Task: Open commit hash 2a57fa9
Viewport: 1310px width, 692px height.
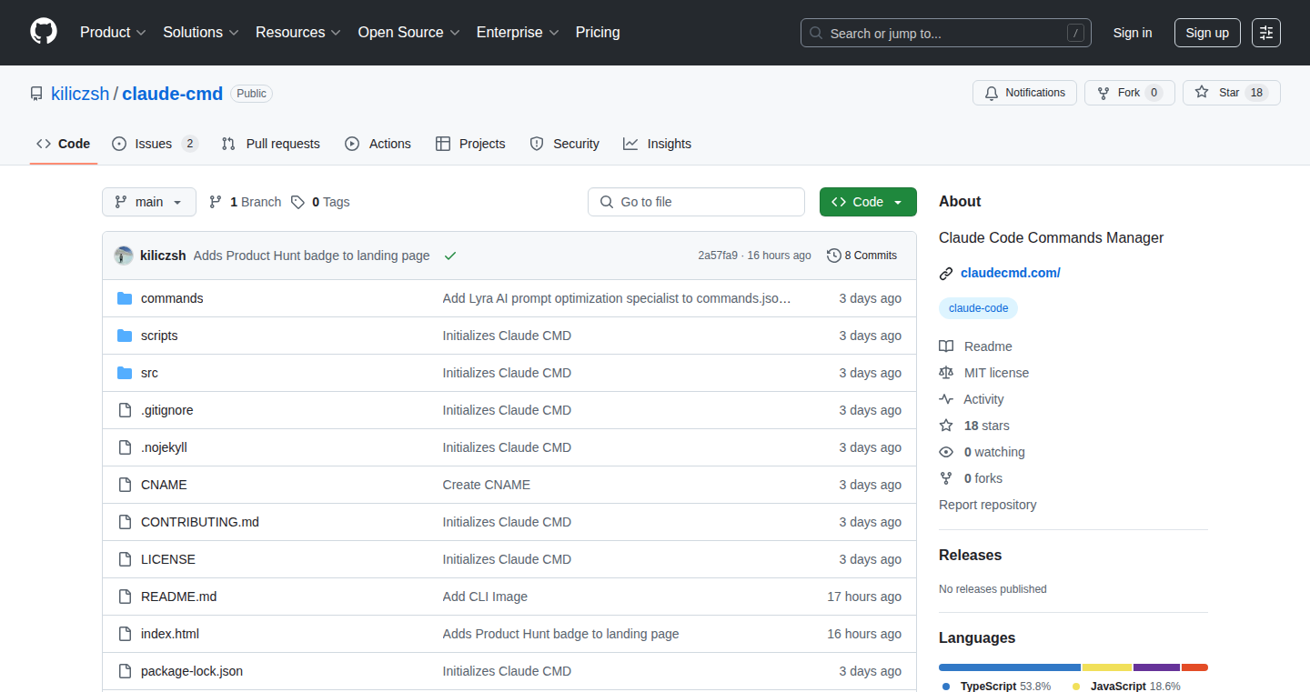Action: pos(718,256)
